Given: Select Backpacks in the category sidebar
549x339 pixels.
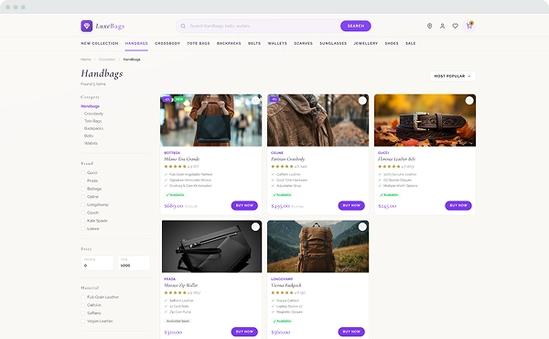Looking at the screenshot, I should (93, 128).
